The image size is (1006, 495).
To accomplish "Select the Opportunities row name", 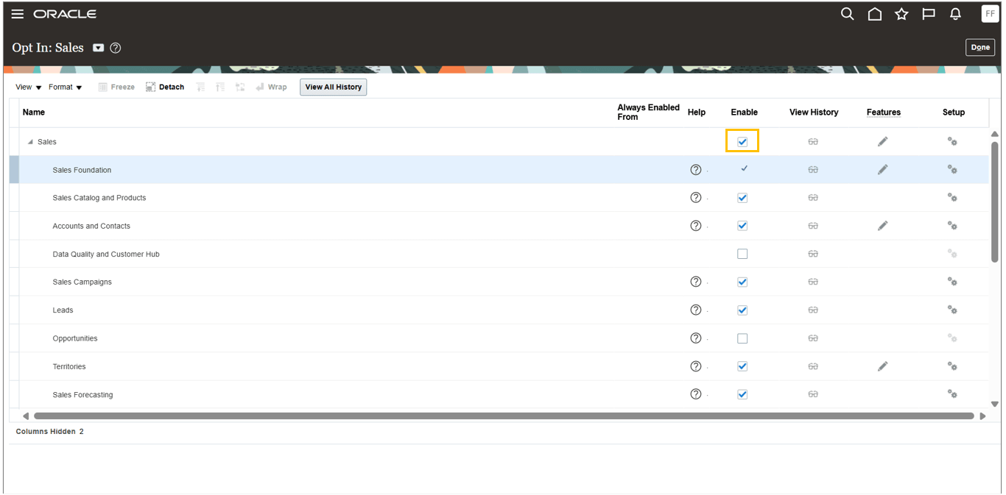I will tap(75, 338).
